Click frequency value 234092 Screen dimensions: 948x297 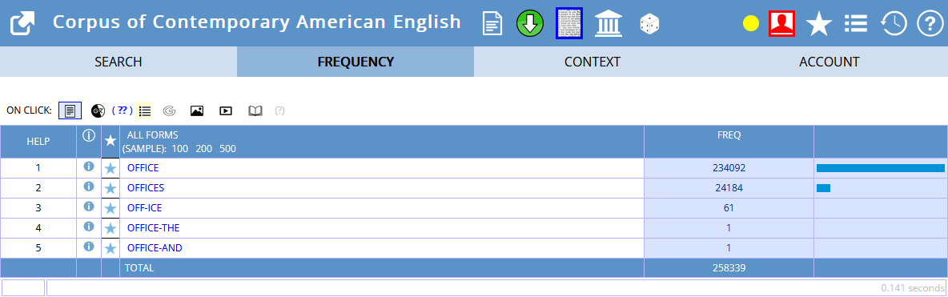click(x=729, y=168)
